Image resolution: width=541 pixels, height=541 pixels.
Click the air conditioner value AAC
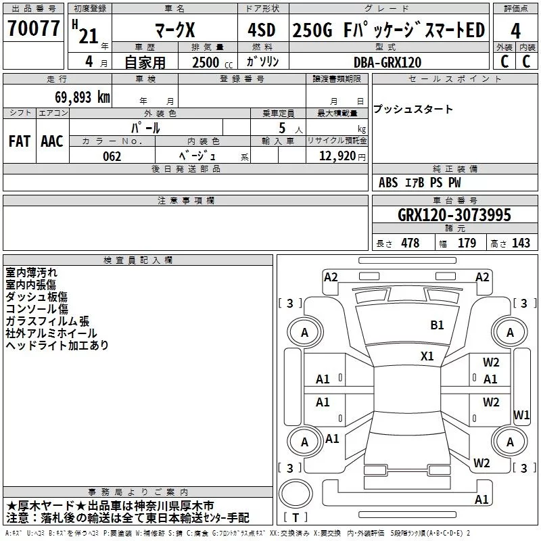[52, 141]
